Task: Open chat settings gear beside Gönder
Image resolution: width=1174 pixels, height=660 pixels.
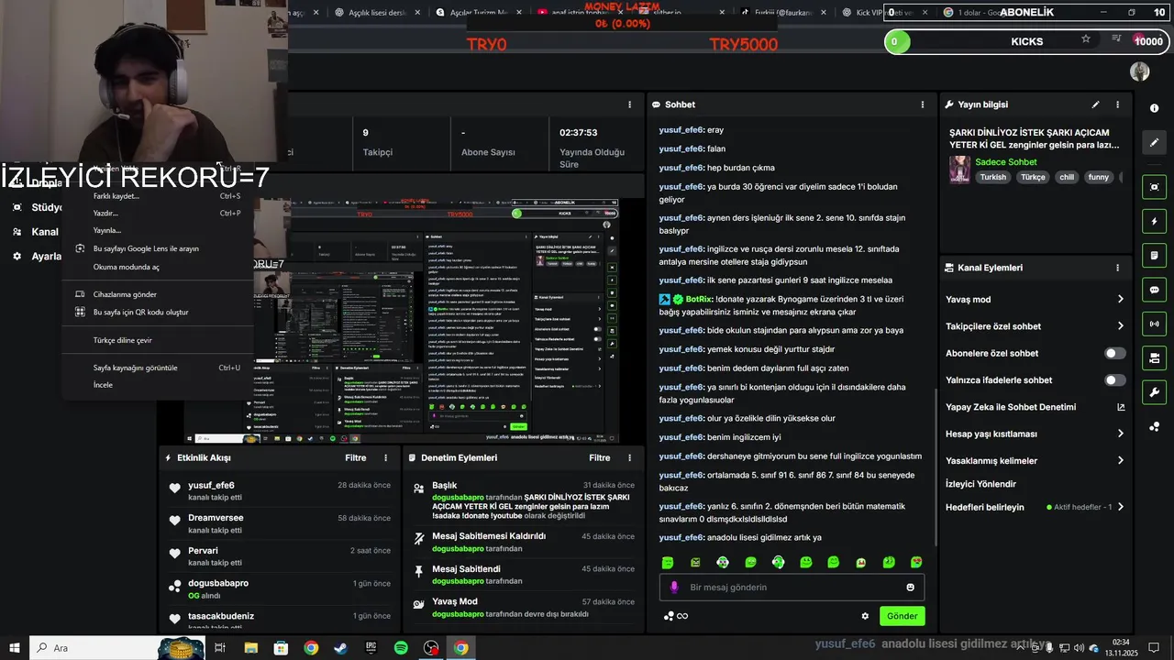Action: click(x=864, y=616)
